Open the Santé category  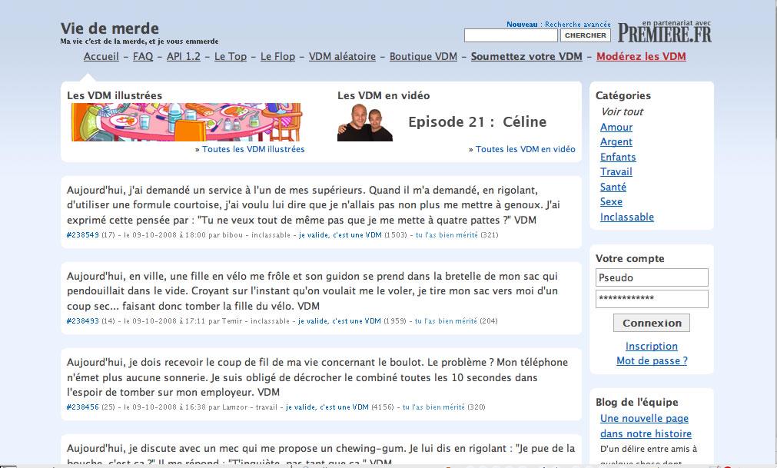[613, 188]
